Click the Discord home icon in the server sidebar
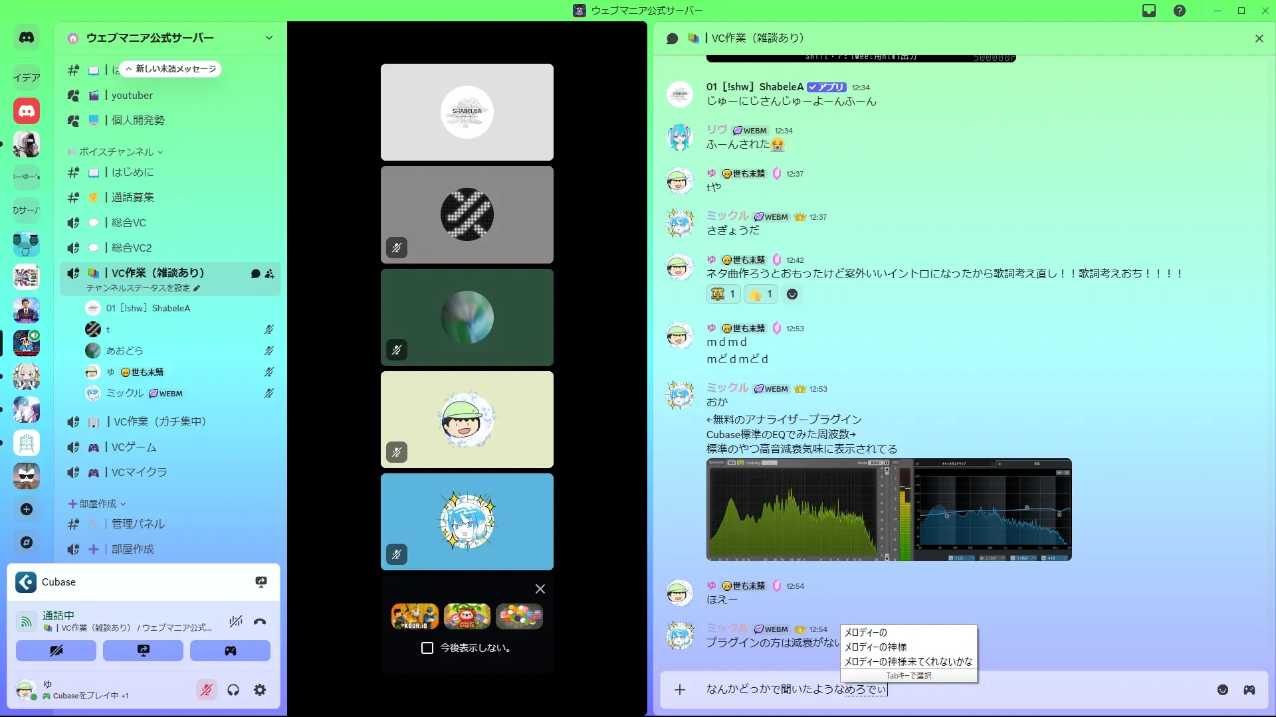 pyautogui.click(x=27, y=38)
